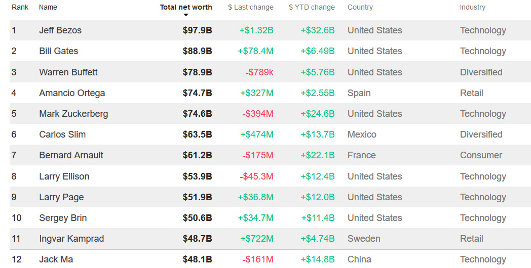Sort table by Rank column header

(20, 7)
